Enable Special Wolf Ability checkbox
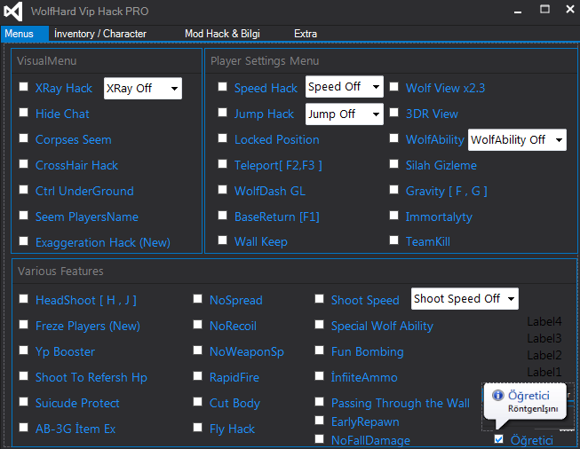Screen dimensions: 580x449 (319, 325)
